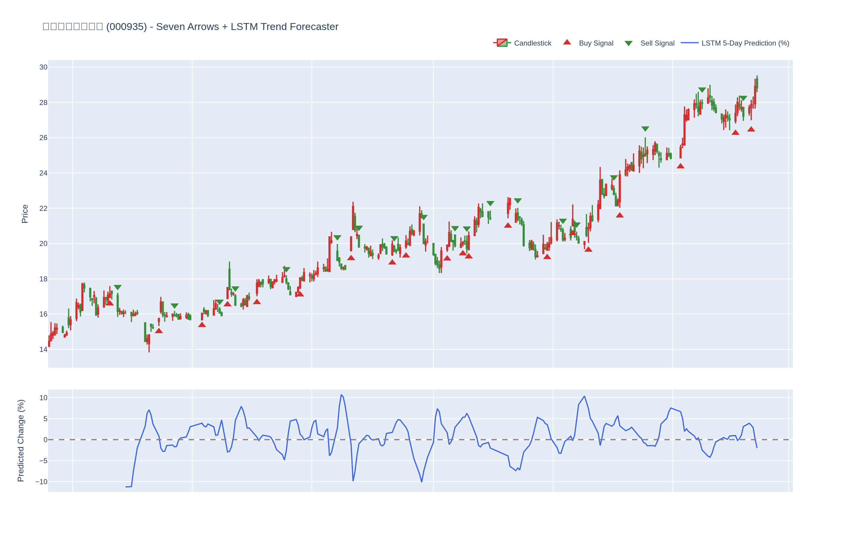This screenshot has height=540, width=841.
Task: Click the rightmost Buy Signal triangle marker
Action: pos(751,129)
